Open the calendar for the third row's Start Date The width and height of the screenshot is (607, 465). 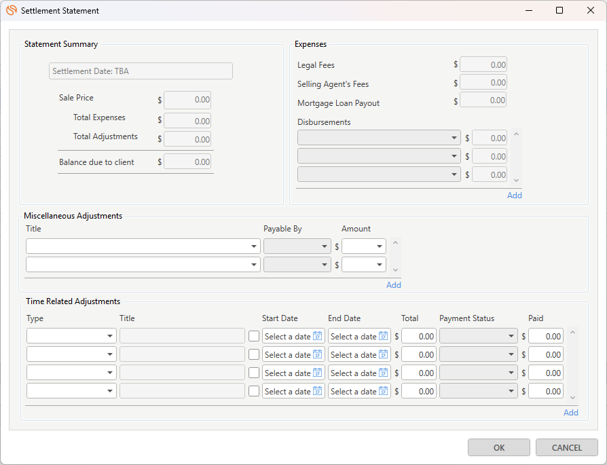click(x=318, y=373)
